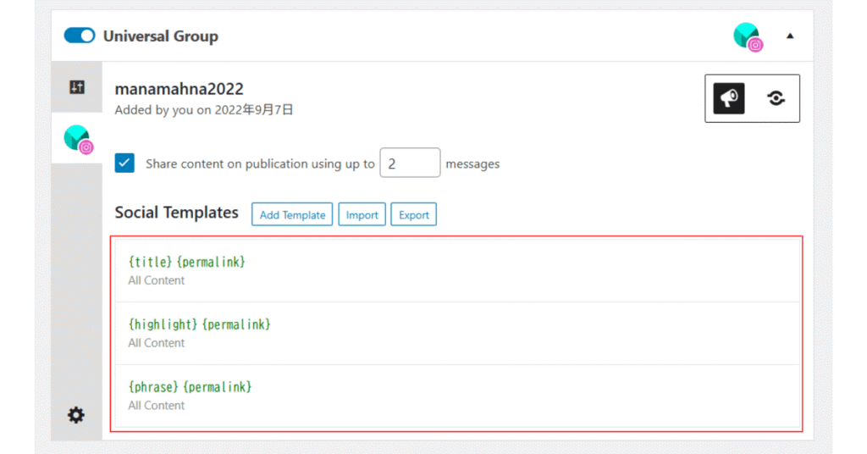The width and height of the screenshot is (867, 454).
Task: Click the teal account avatar in header
Action: click(x=746, y=36)
